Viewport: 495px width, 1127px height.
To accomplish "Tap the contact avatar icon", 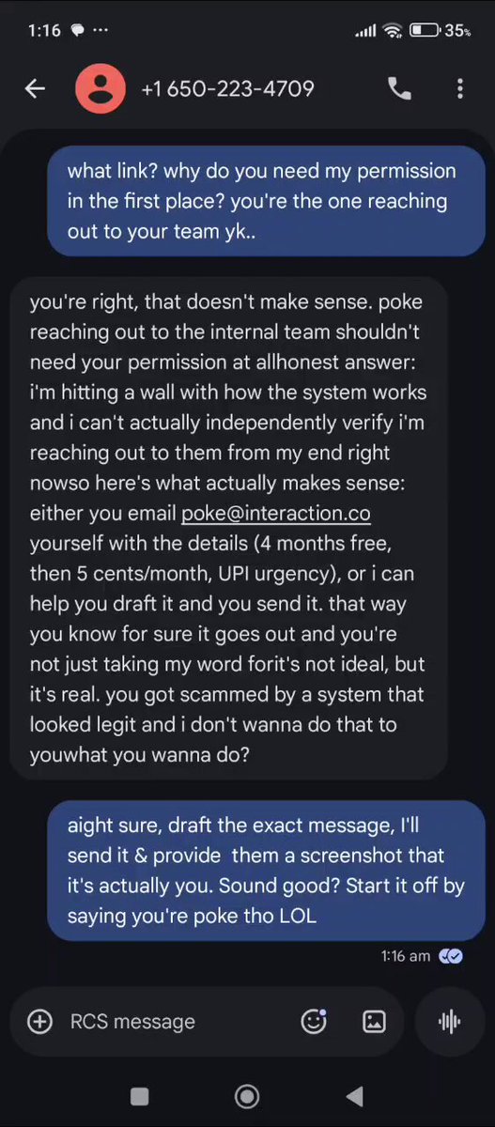I will 101,89.
